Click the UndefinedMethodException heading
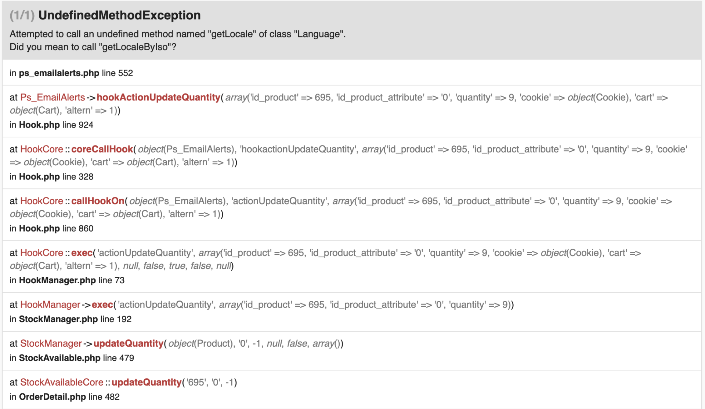Screen dimensions: 705x409 119,15
